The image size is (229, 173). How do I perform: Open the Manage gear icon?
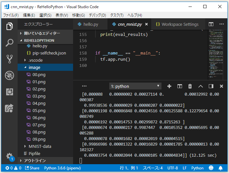coord(9,156)
